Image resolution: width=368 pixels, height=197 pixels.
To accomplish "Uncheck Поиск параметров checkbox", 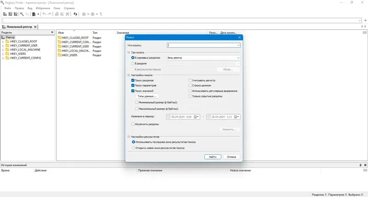I will (x=133, y=85).
